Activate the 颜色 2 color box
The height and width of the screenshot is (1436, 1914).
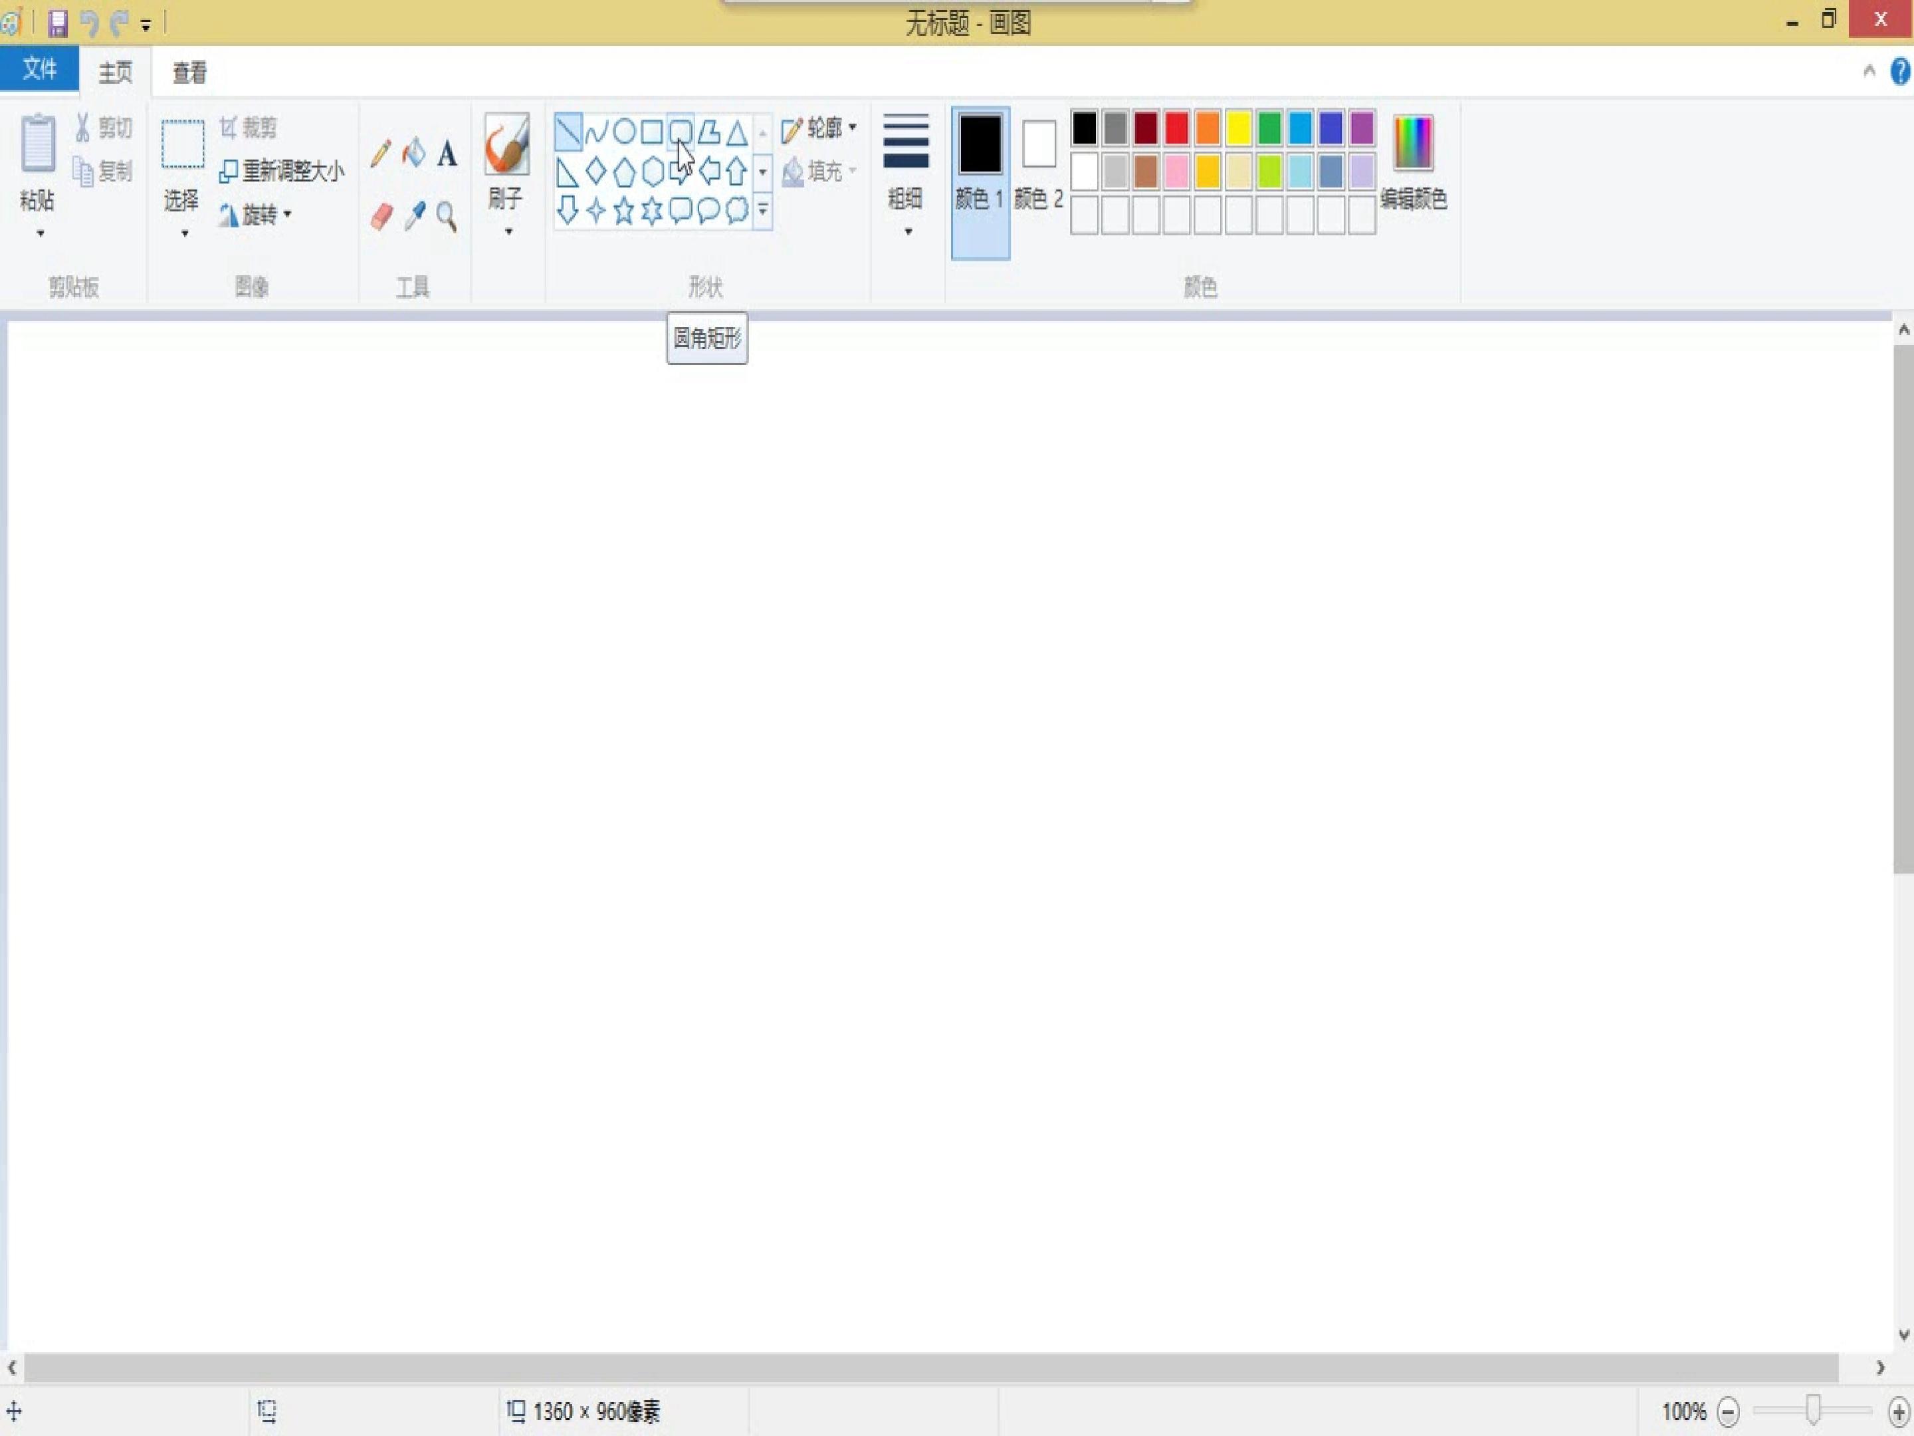1038,164
